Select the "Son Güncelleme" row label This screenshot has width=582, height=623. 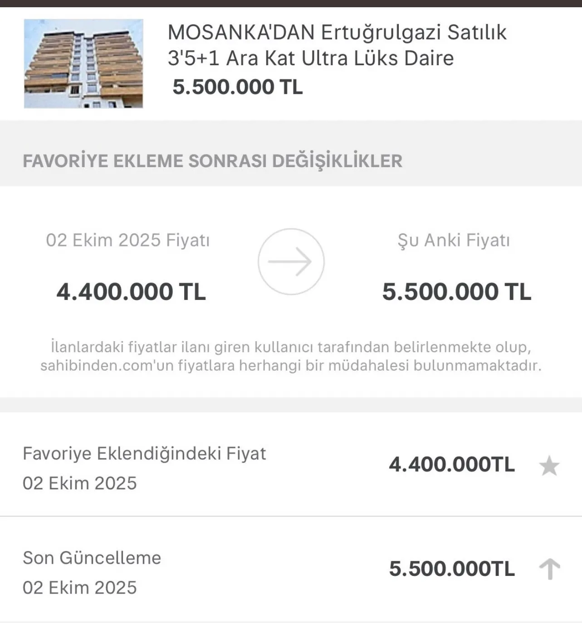[92, 557]
